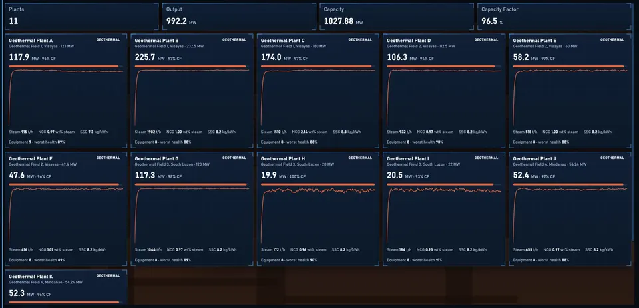Click the 19.9 MW output value
Image resolution: width=639 pixels, height=308 pixels.
269,176
